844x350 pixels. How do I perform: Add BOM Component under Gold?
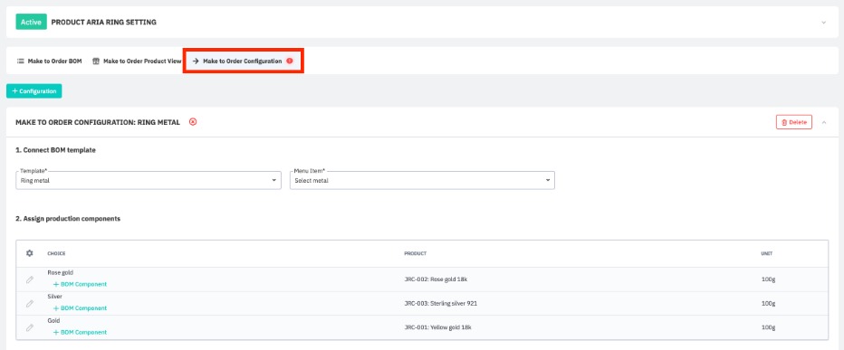[x=80, y=332]
